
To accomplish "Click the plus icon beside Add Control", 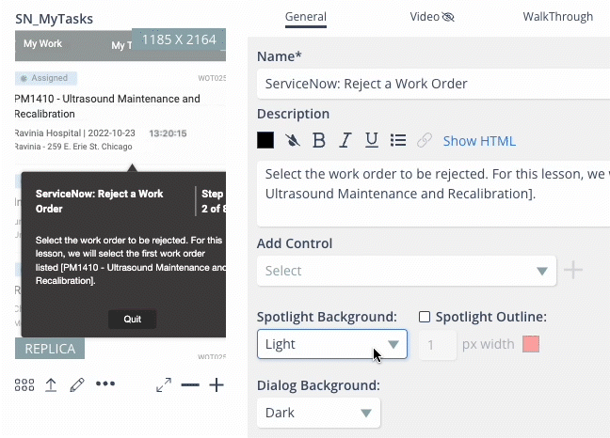I will click(x=573, y=270).
